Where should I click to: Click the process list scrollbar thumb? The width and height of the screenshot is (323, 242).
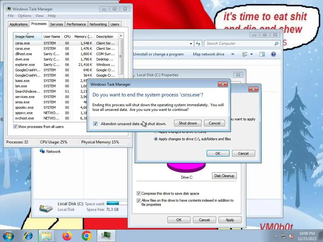point(121,56)
